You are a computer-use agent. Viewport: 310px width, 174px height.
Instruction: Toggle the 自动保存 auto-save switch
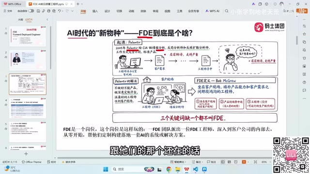tap(31, 11)
